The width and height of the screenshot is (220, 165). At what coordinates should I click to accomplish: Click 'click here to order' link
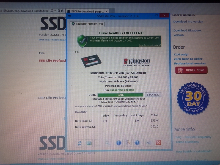point(188,59)
